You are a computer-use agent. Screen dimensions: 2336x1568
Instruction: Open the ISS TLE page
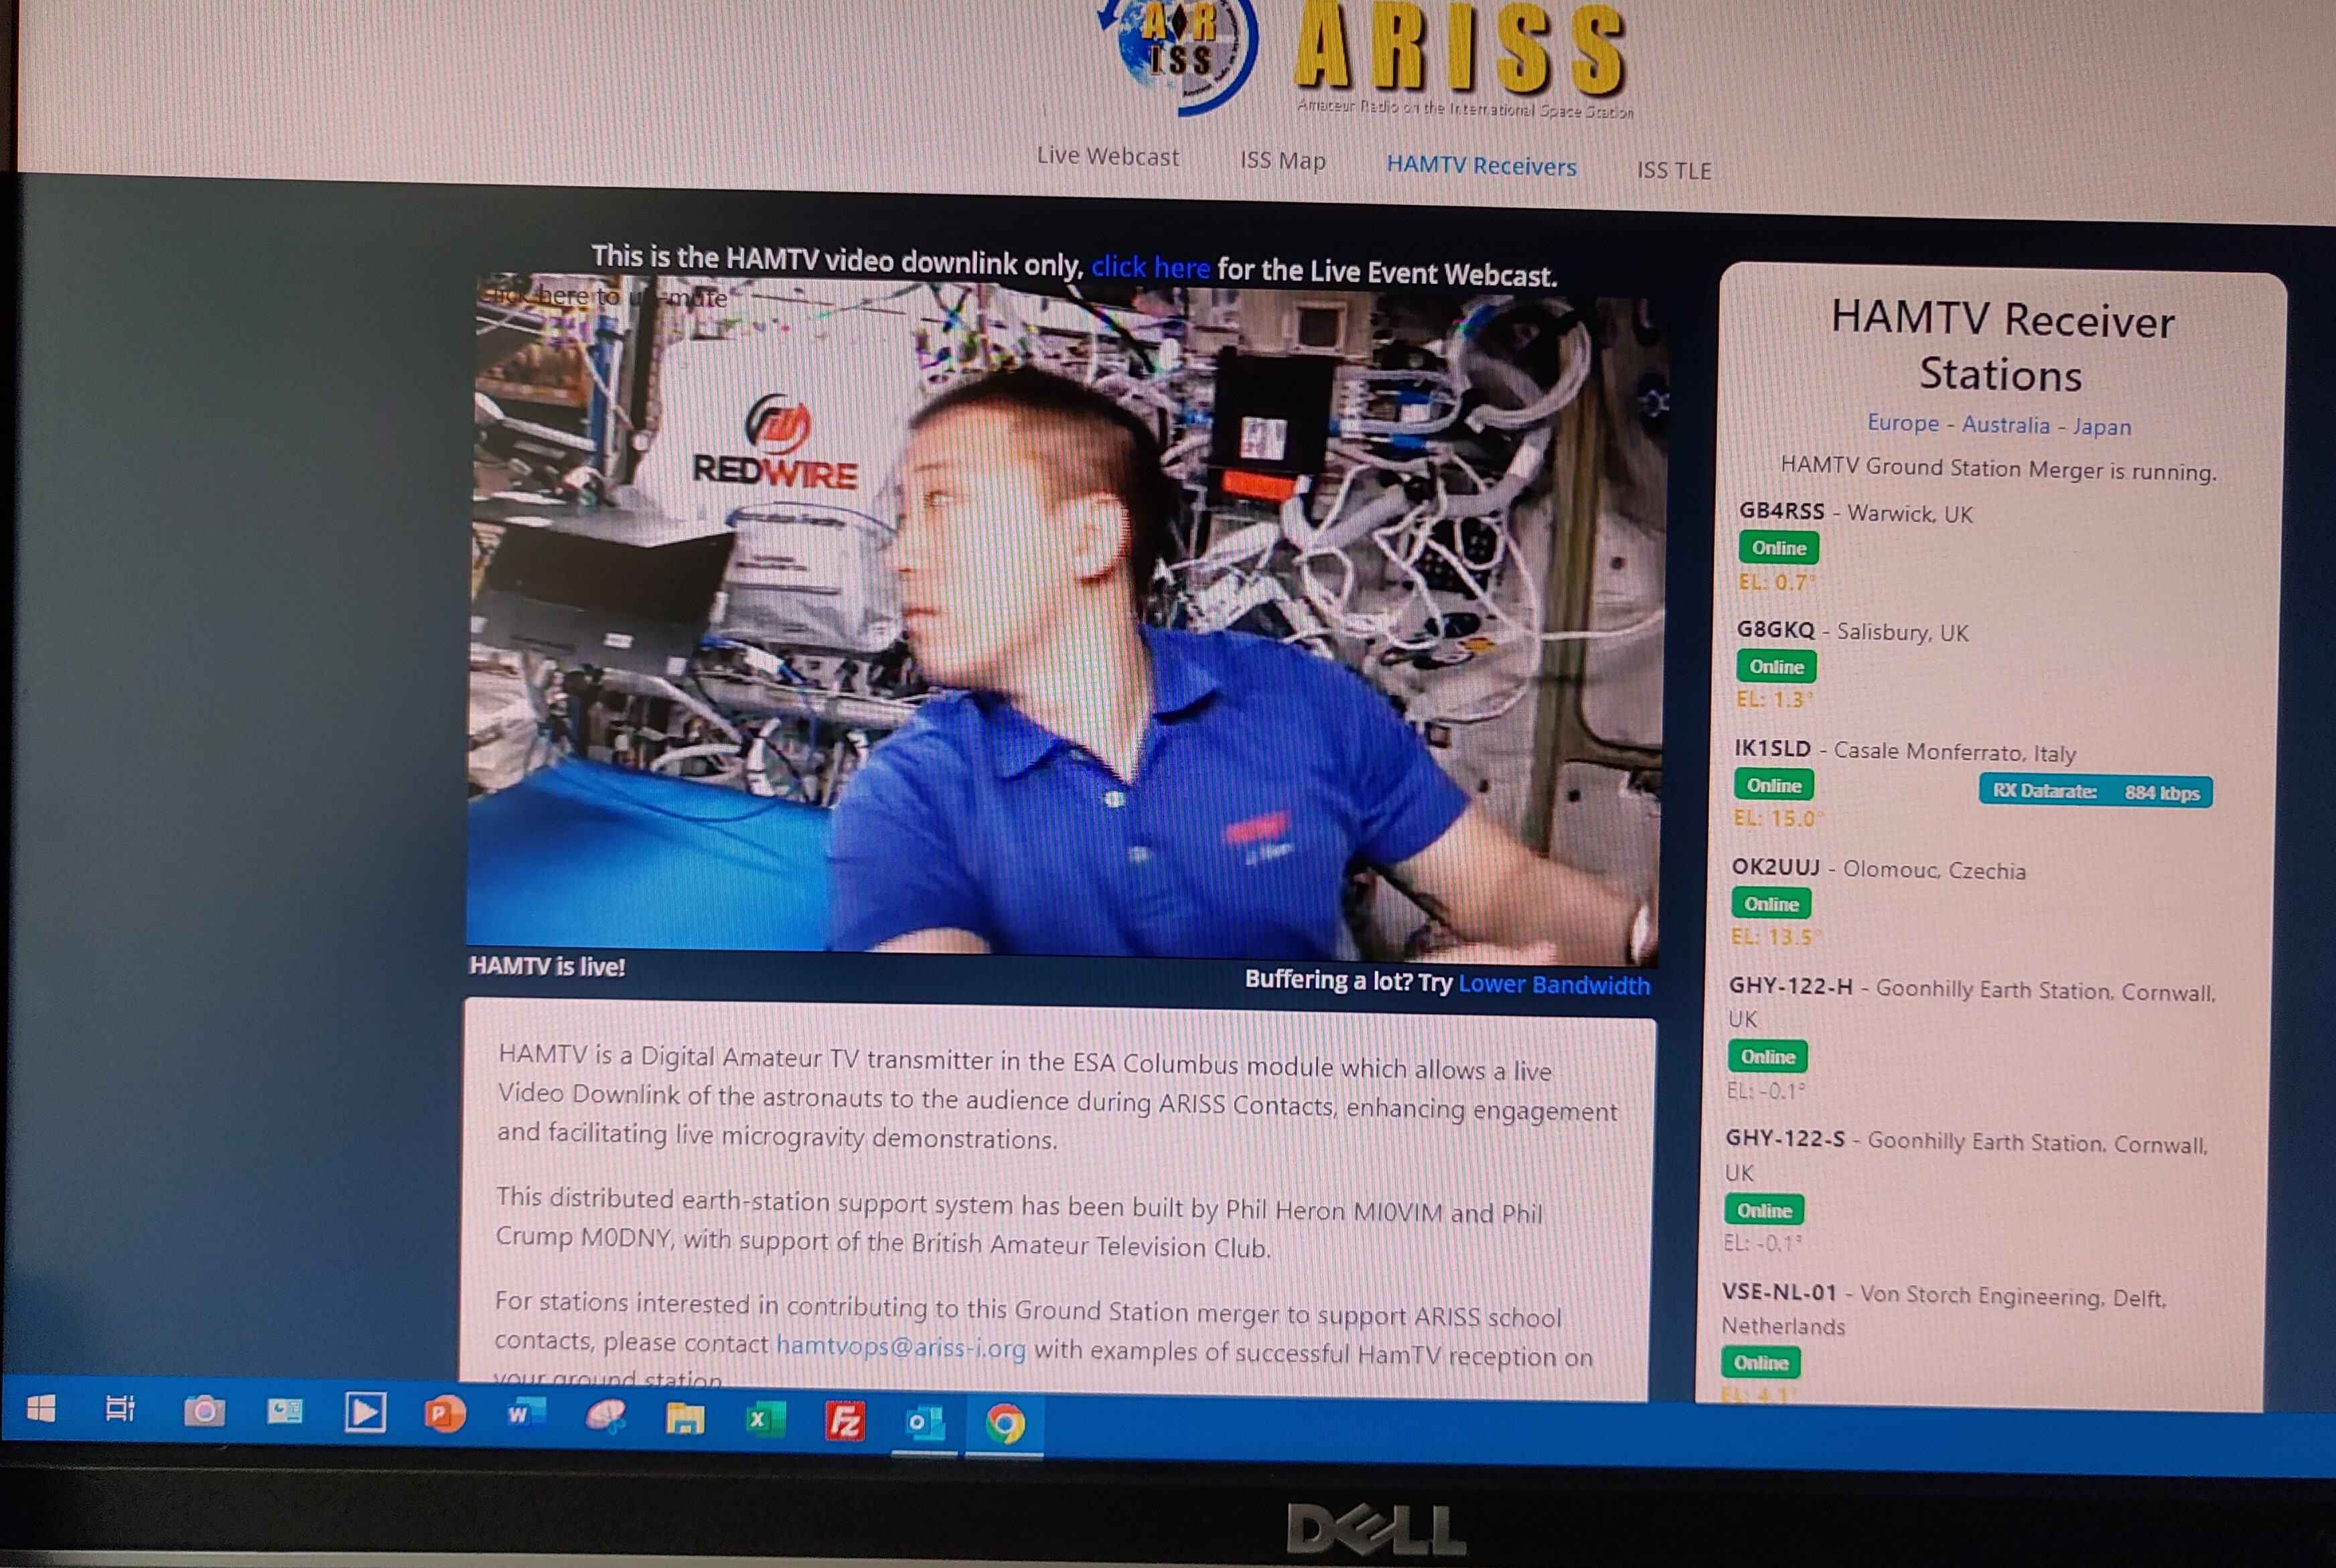pos(1673,171)
